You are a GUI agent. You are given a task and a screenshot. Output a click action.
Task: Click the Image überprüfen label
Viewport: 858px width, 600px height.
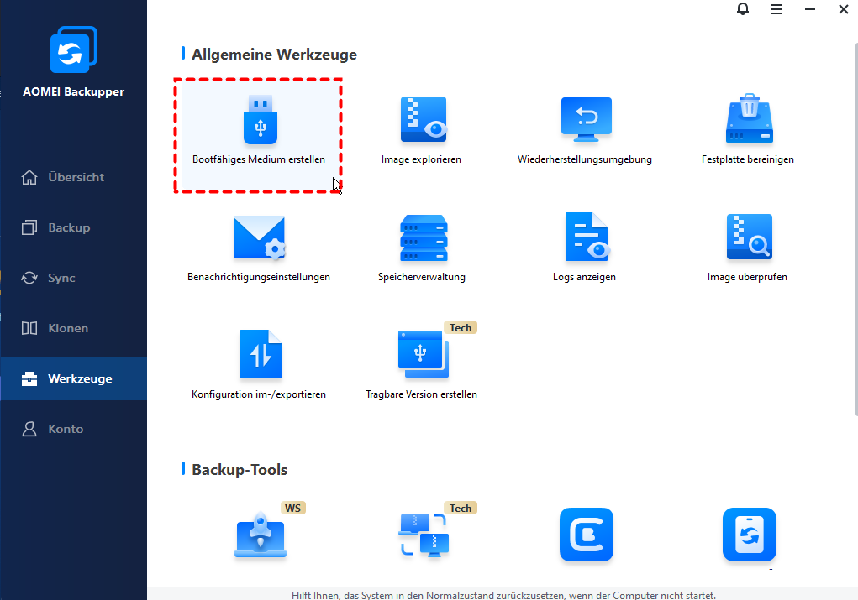(747, 277)
